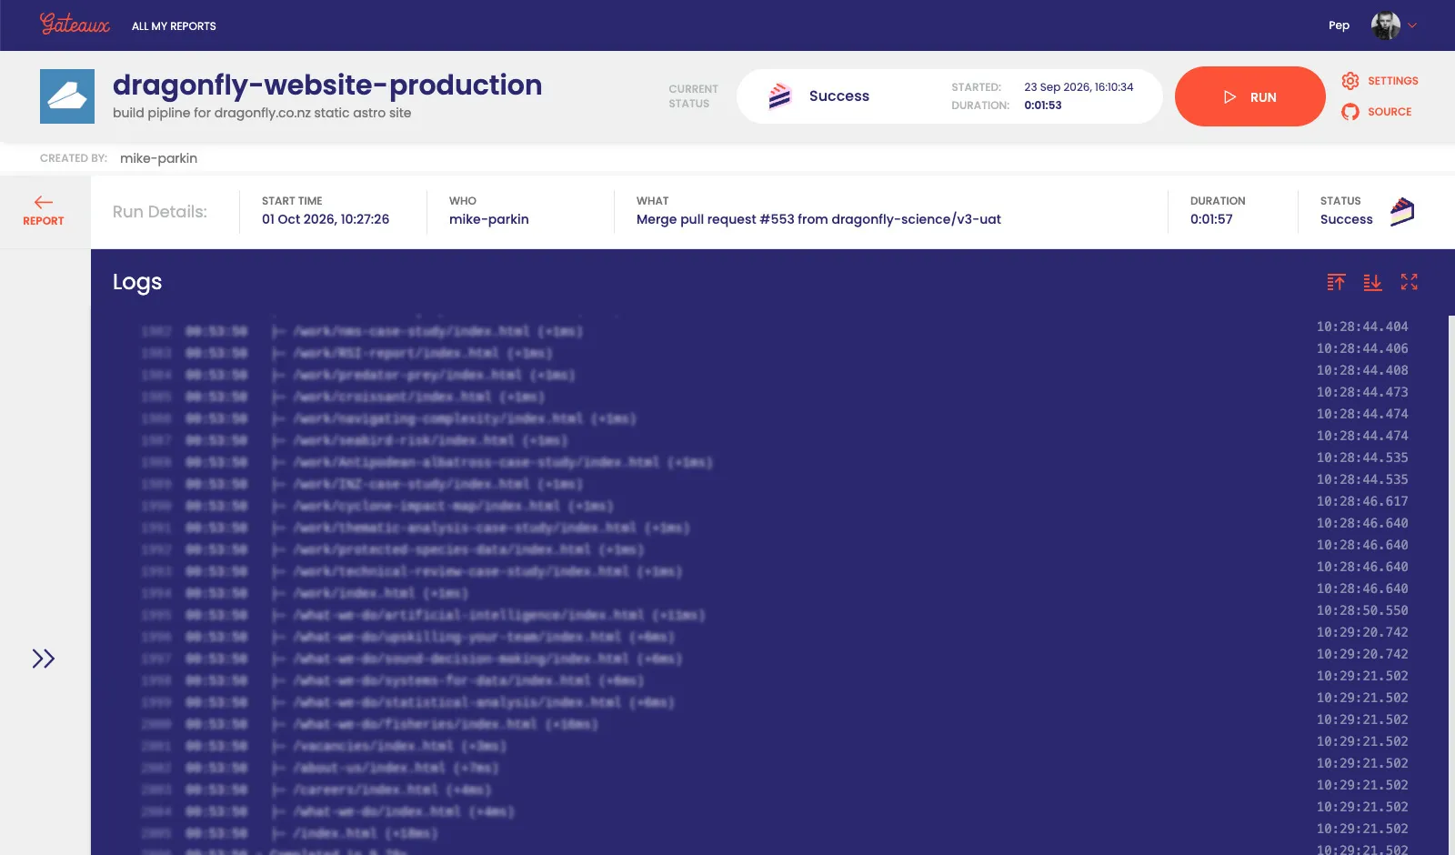Image resolution: width=1455 pixels, height=855 pixels.
Task: Click the Logs heading
Action: click(x=137, y=283)
